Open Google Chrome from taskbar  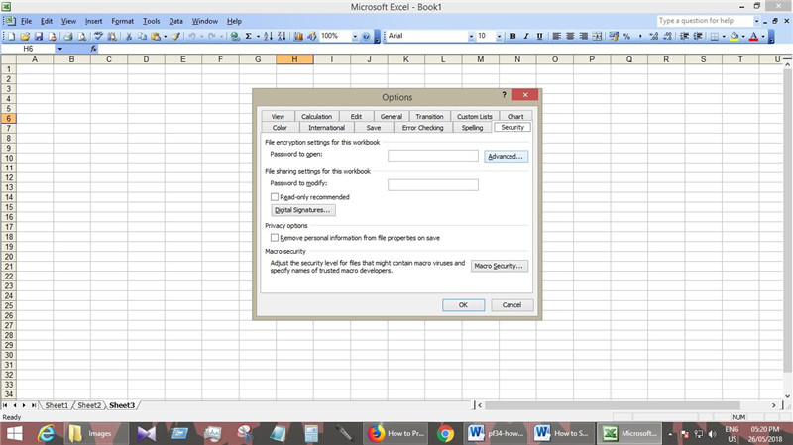pos(445,433)
